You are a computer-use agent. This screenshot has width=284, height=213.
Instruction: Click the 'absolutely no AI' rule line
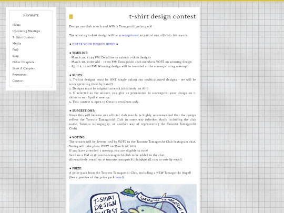[109, 88]
